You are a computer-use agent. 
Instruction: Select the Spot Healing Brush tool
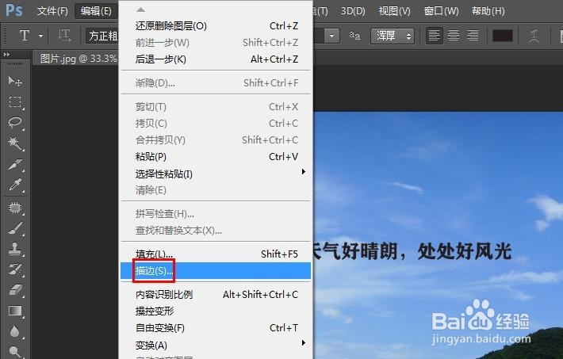click(15, 208)
